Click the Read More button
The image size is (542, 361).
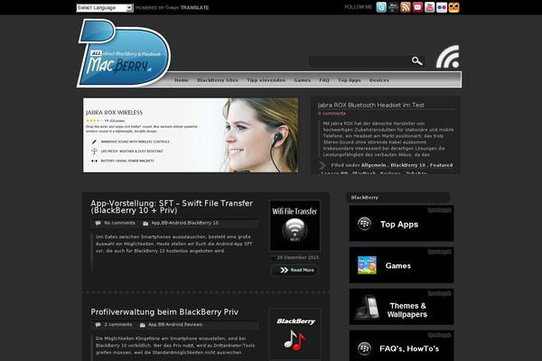coord(294,270)
